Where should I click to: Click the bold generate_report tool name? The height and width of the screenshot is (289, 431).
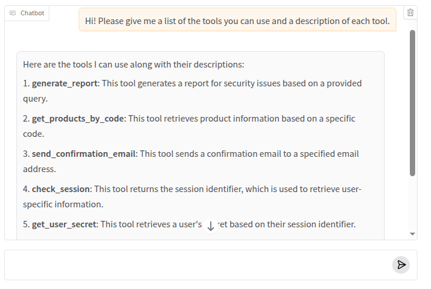(x=65, y=83)
